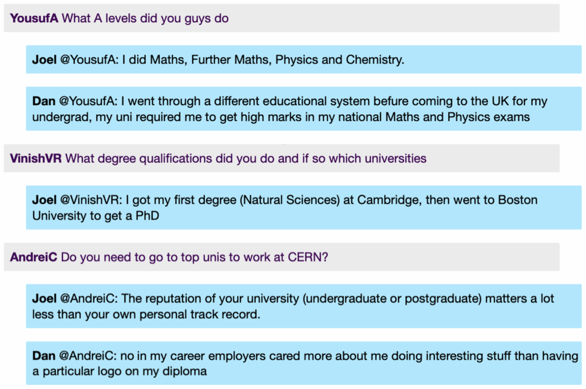Click Joel's name on the university reputation reply
Screen dimensions: 586x389
click(44, 299)
